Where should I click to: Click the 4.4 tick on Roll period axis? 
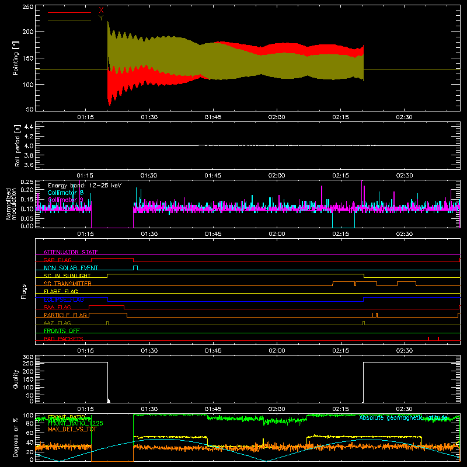29,127
